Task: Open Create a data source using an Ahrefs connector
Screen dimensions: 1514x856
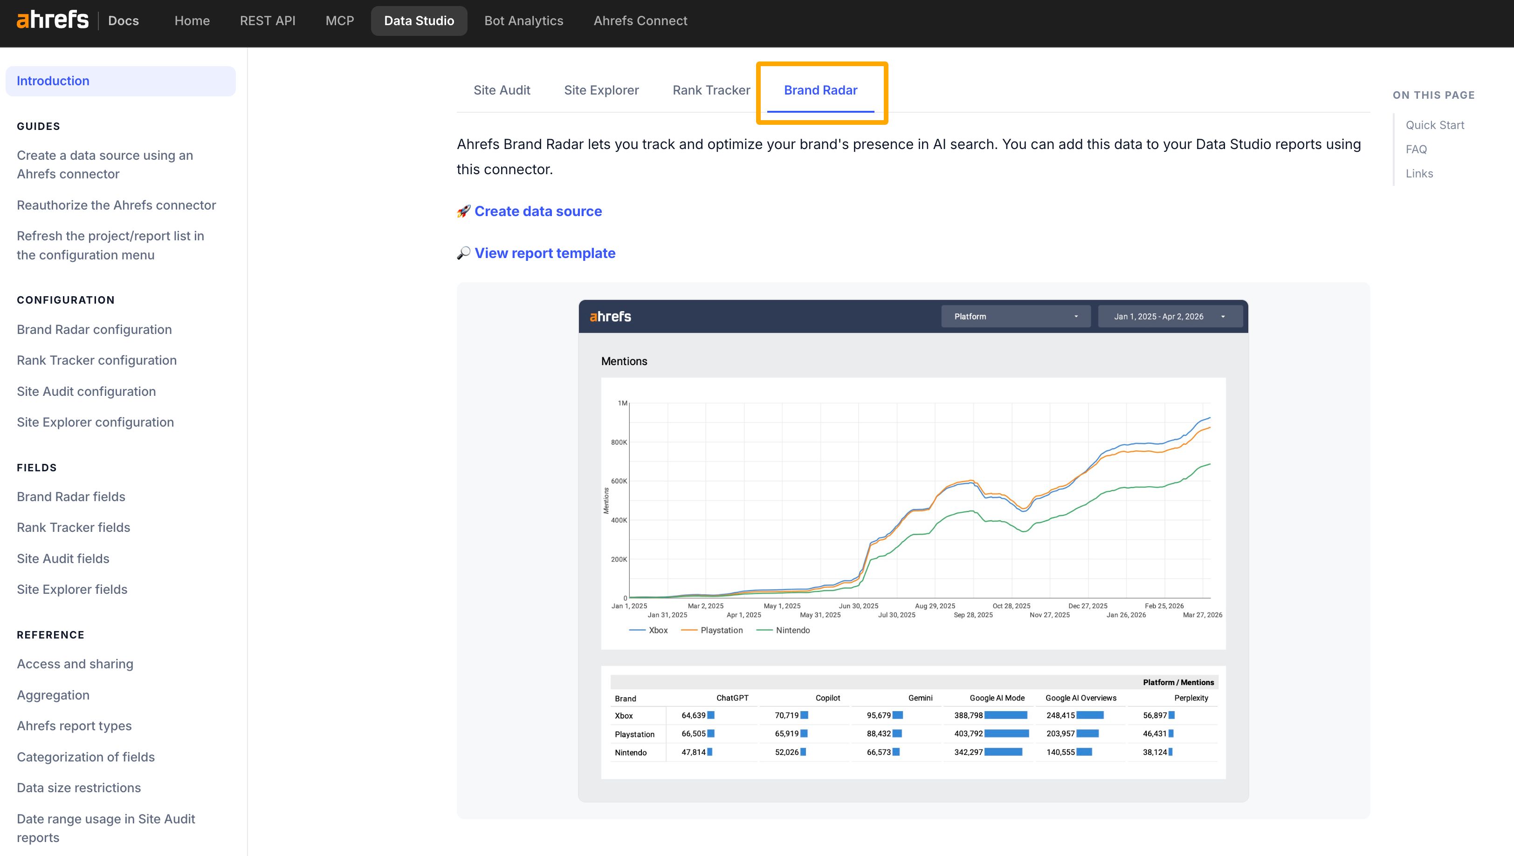Action: point(105,164)
